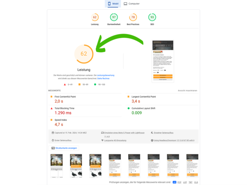
Task: Open Emulation eines Moto G Power with Lighthouse
Action: [x=124, y=135]
